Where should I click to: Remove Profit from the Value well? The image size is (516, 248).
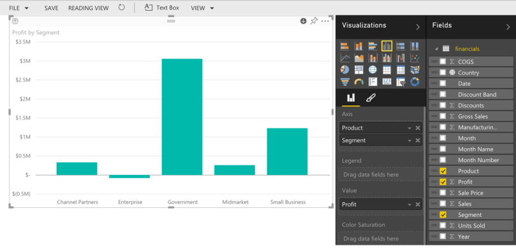(x=418, y=204)
